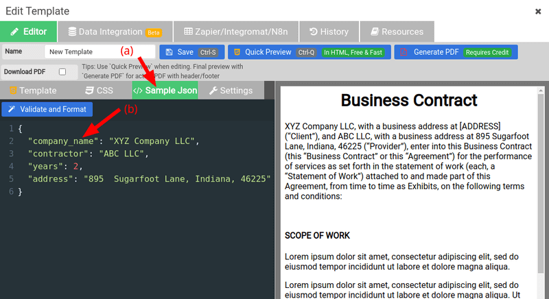Viewport: 549px width, 299px height.
Task: Click the wrench icon on Settings
Action: click(213, 91)
